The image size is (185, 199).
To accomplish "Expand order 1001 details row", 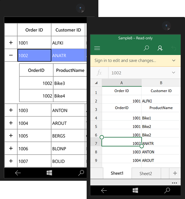I will click(x=11, y=43).
